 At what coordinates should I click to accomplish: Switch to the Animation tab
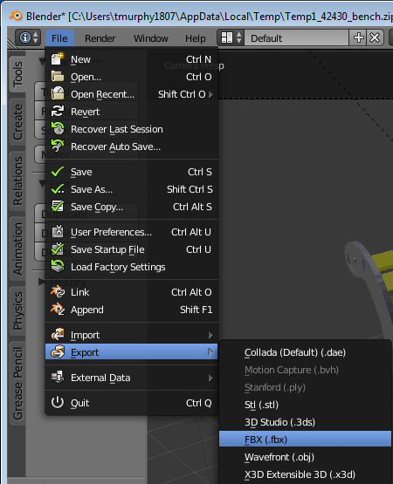coord(17,249)
